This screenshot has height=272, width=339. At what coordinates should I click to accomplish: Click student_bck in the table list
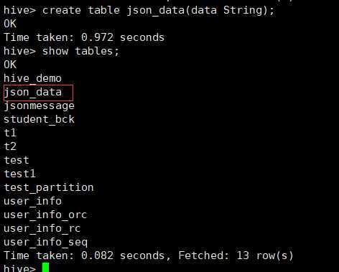pos(39,119)
